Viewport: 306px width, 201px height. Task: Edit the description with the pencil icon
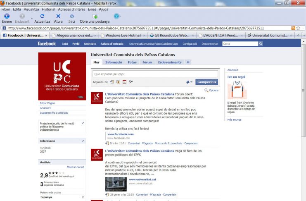click(83, 123)
